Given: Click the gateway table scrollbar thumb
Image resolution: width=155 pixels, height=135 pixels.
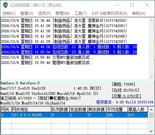Looking at the screenshot, I should tap(151, 115).
